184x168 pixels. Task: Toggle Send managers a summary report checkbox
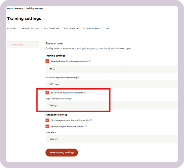[47, 126]
